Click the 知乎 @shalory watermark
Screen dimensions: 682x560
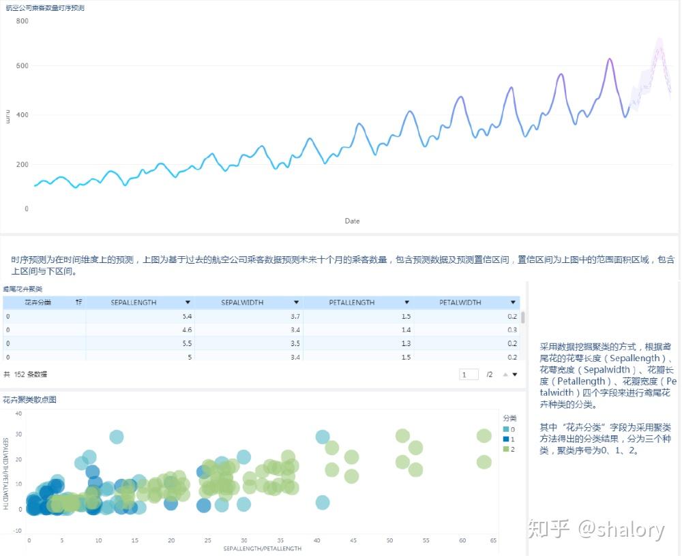click(x=595, y=528)
